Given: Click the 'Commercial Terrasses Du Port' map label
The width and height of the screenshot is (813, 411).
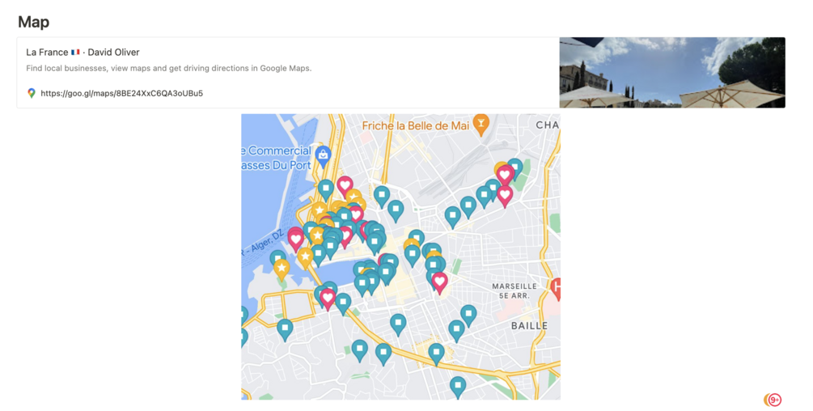Looking at the screenshot, I should [278, 157].
